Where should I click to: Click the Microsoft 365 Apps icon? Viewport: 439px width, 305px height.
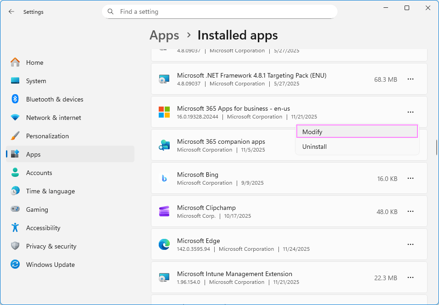tap(164, 112)
